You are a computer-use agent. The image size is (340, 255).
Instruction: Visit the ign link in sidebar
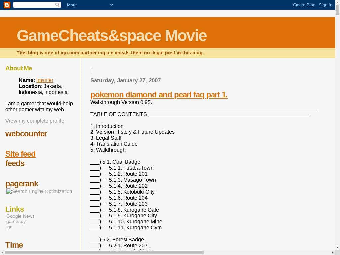[9, 227]
